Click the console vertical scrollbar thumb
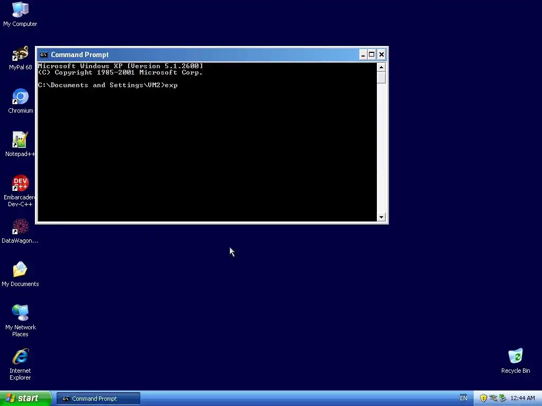The width and height of the screenshot is (542, 406). click(381, 77)
